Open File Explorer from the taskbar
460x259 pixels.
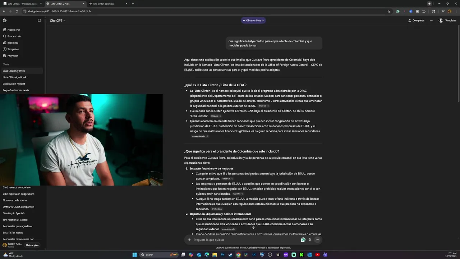215,255
